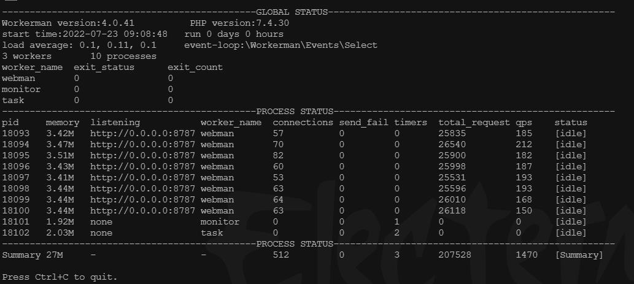Screen dimensions: 634x284
Task: Click the timers value 2 for task
Action: (x=397, y=232)
